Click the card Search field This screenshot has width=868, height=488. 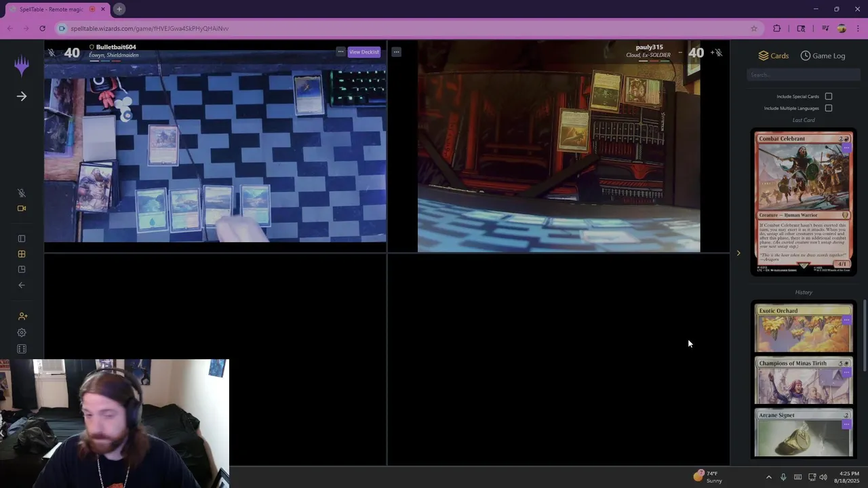(804, 75)
